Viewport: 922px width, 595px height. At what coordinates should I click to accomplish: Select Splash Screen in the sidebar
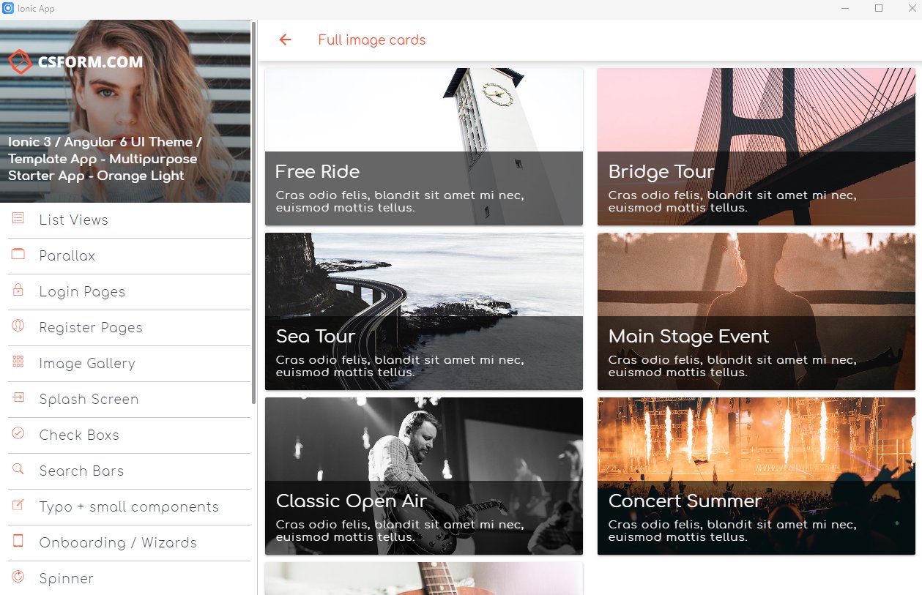tap(129, 400)
